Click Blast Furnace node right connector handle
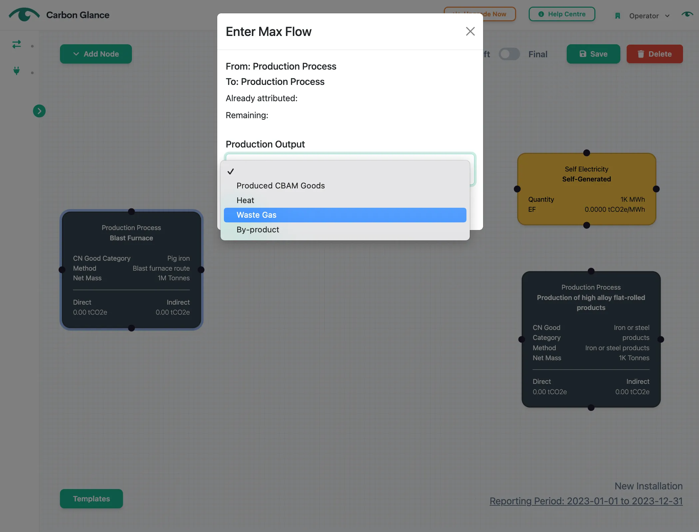Image resolution: width=699 pixels, height=532 pixels. click(x=201, y=270)
